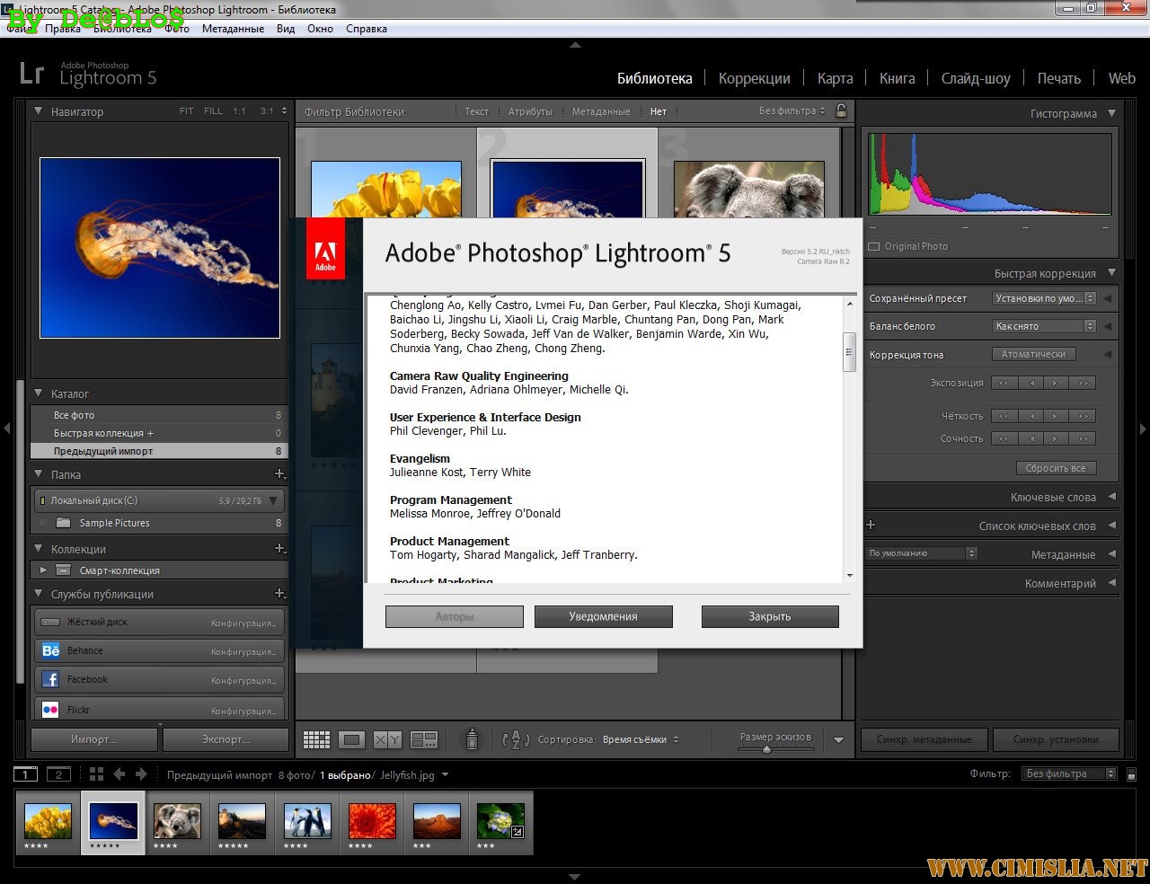Set navigator zoom to 3:1

(x=267, y=111)
